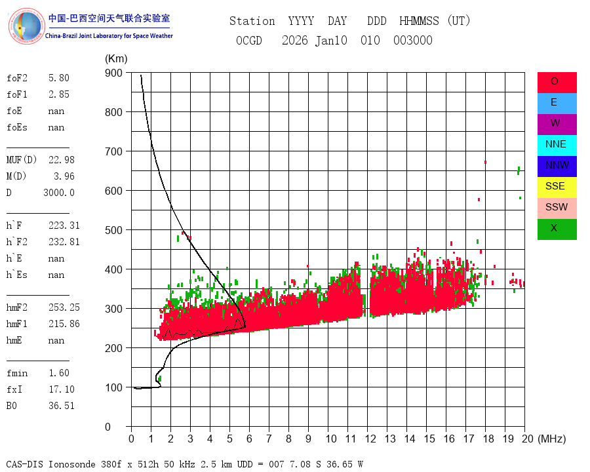Click the foF2 value 5.80
This screenshot has height=472, width=590.
59,78
